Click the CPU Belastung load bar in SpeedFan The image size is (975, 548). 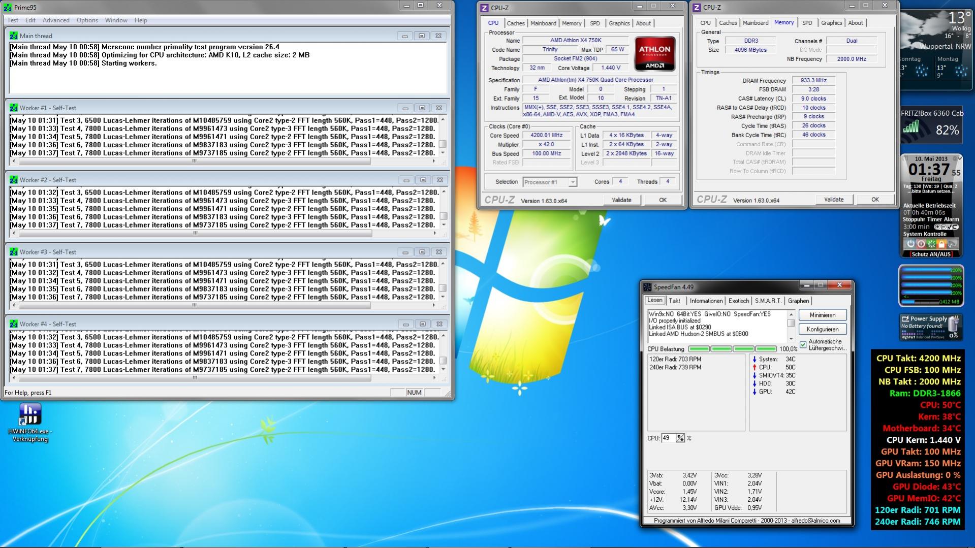pos(732,349)
